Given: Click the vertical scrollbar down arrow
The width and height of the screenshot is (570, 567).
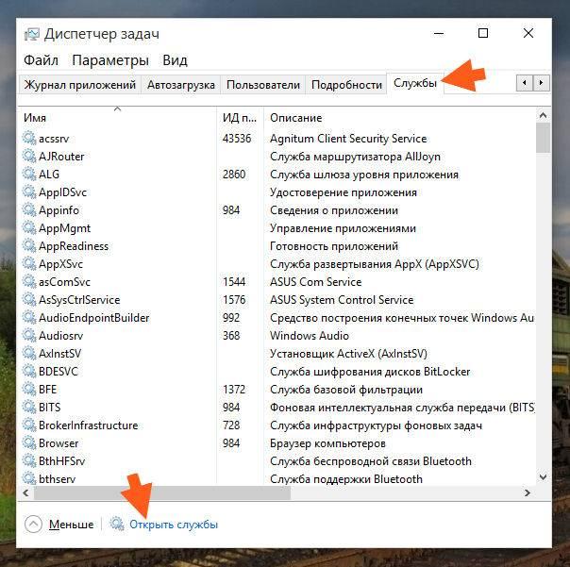Looking at the screenshot, I should tap(543, 476).
